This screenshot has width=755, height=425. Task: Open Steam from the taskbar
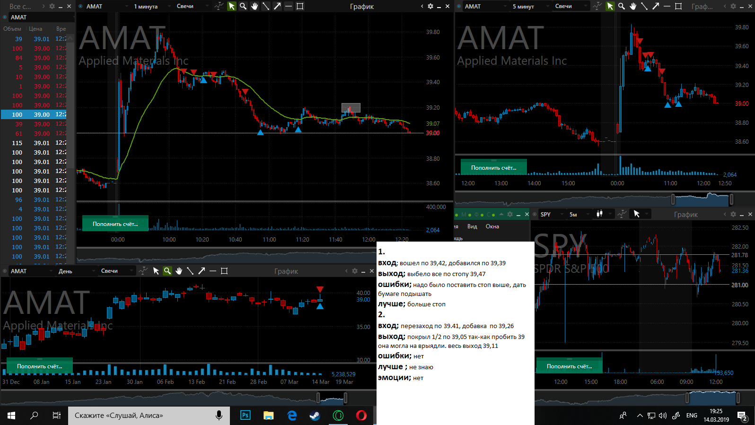pyautogui.click(x=315, y=415)
